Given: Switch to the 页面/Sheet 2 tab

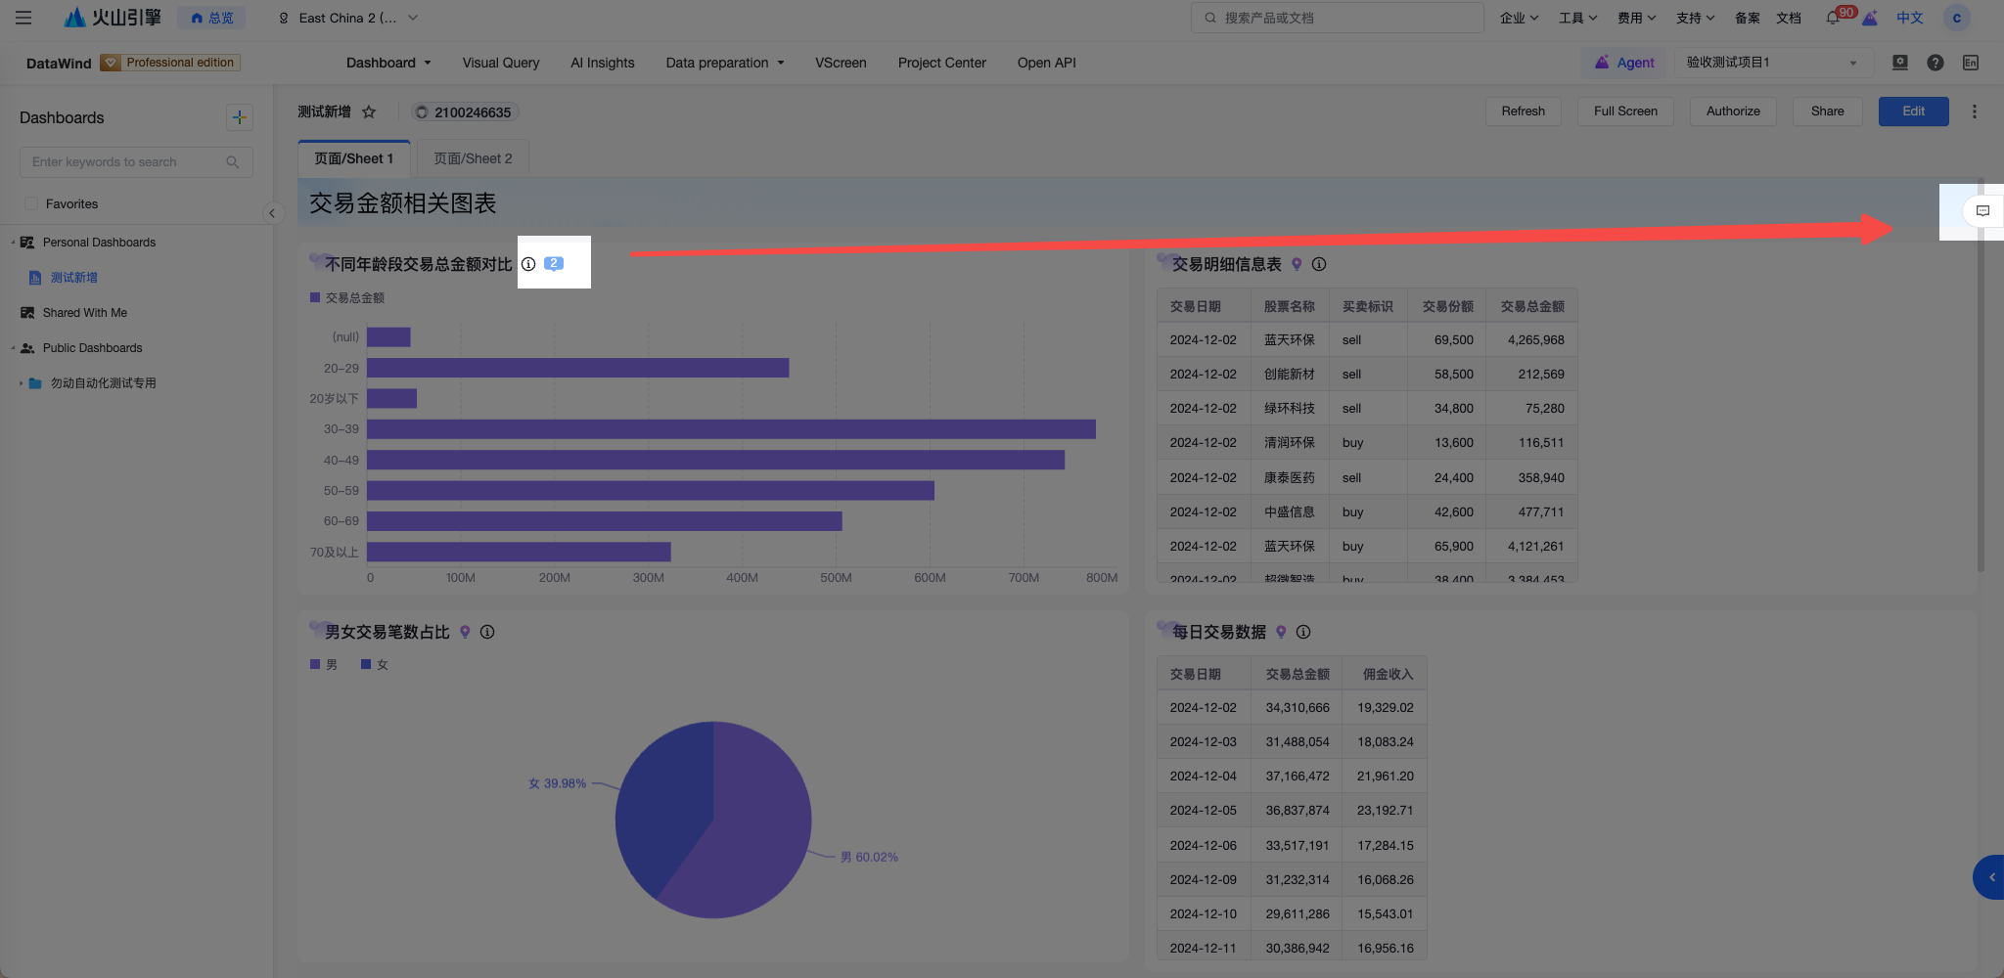Looking at the screenshot, I should (x=473, y=158).
